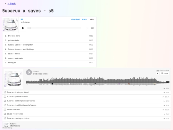Play Subaruu - moving on (outro)
173x130 pixels.
tap(86, 118)
